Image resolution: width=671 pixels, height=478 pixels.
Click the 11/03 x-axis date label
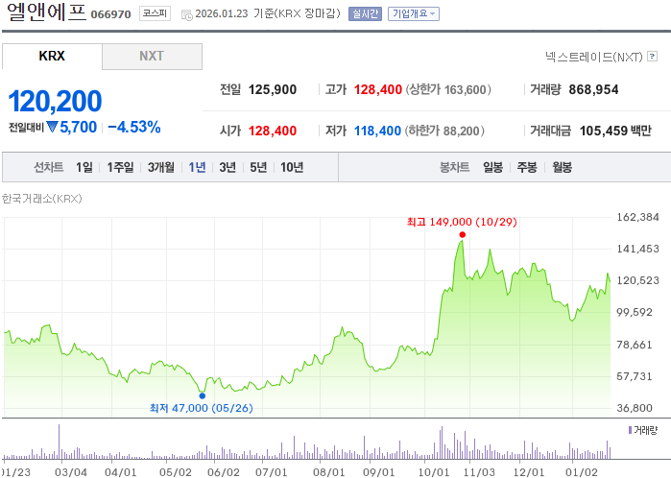tap(479, 472)
